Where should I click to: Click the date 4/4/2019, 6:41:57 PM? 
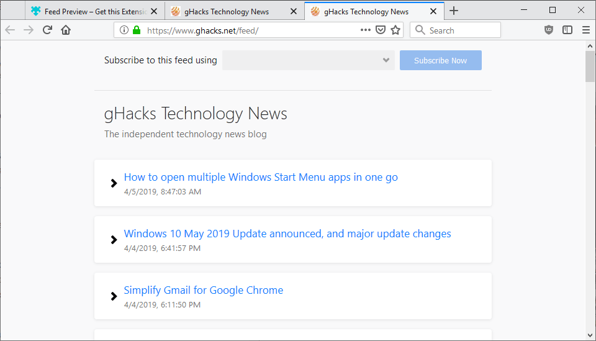click(162, 248)
